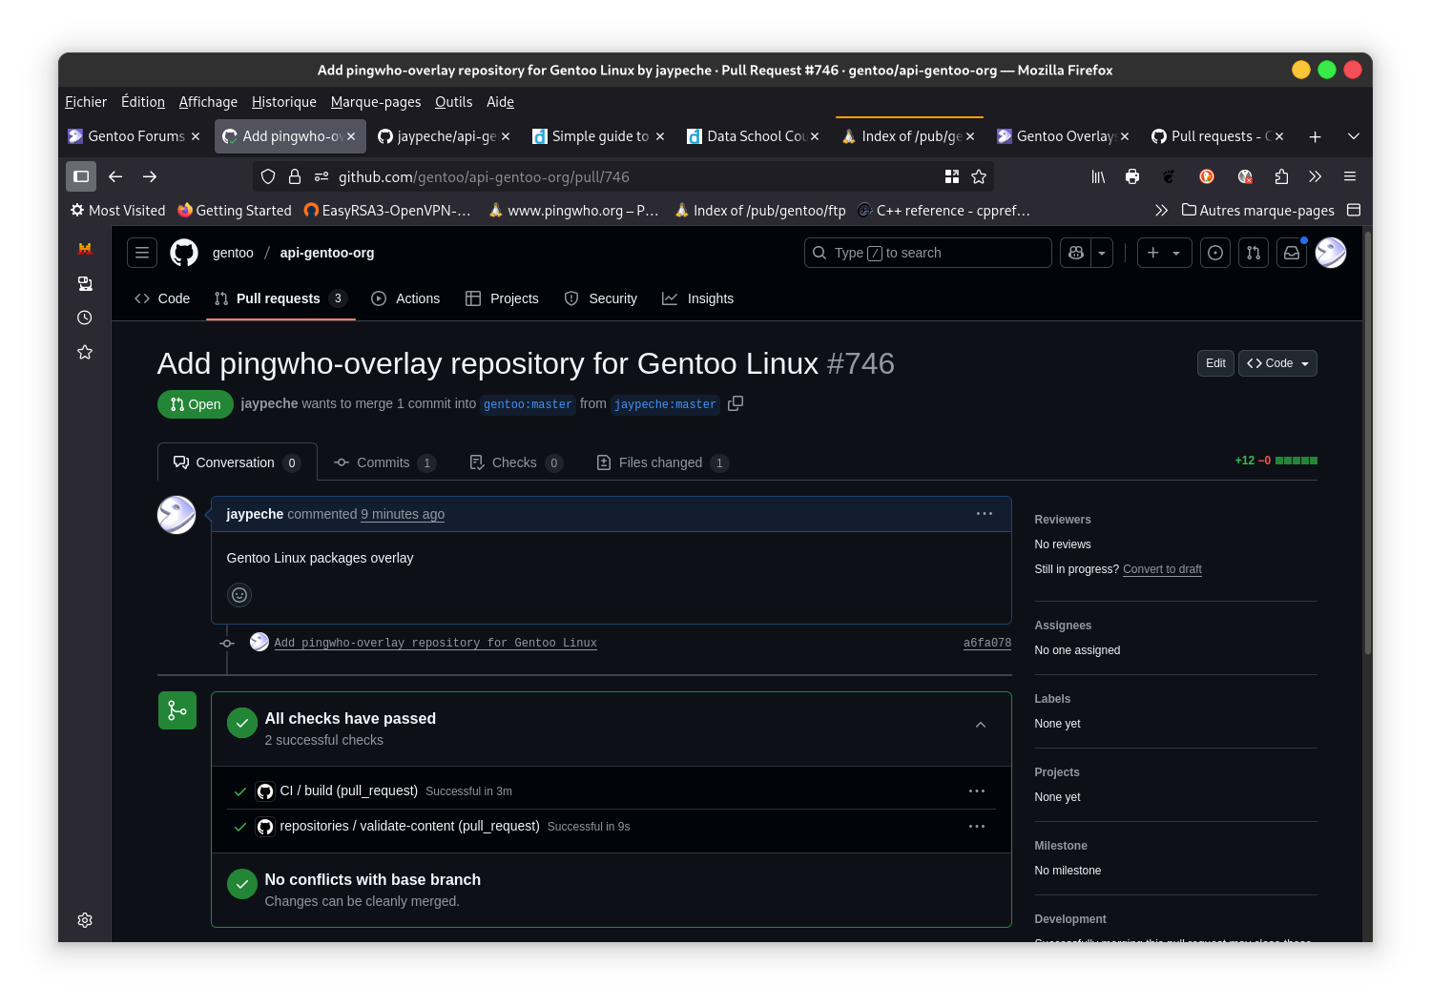The width and height of the screenshot is (1431, 1006).
Task: Open GitHub global navigation hamburger menu
Action: point(142,253)
